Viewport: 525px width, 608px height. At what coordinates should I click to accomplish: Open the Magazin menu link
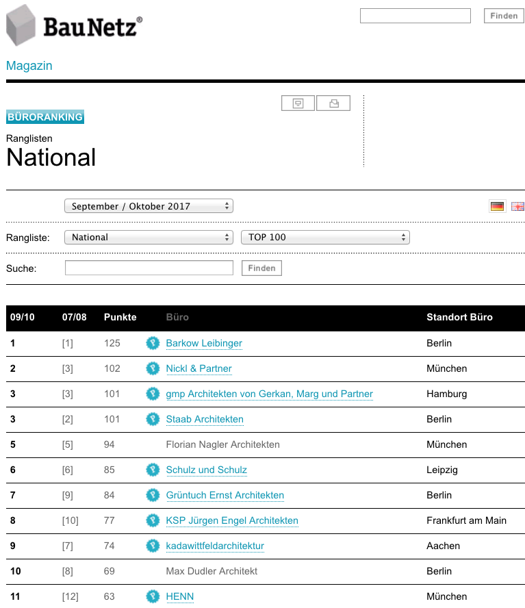pyautogui.click(x=29, y=66)
